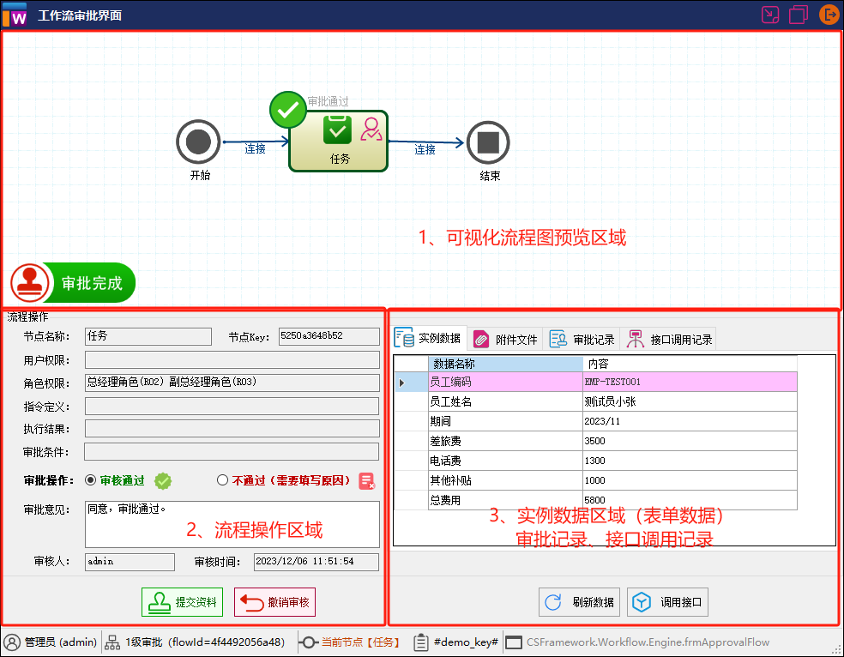844x657 pixels.
Task: Click the 审核人 field showing admin
Action: tap(130, 562)
